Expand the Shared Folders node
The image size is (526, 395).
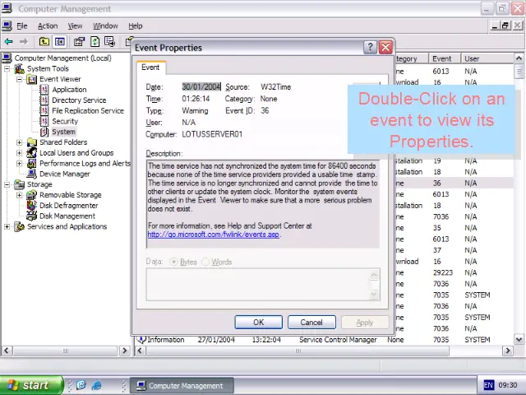pyautogui.click(x=20, y=142)
